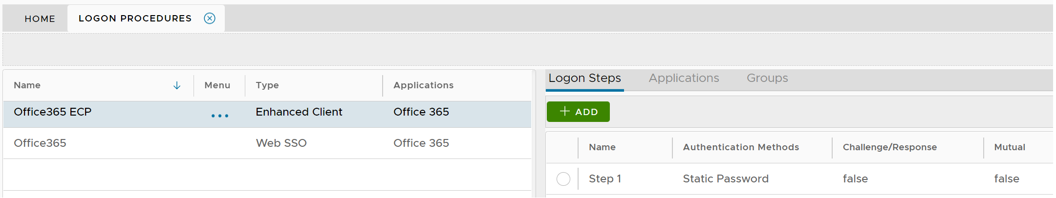Click the Mutual column header
The width and height of the screenshot is (1056, 198).
click(x=1010, y=147)
